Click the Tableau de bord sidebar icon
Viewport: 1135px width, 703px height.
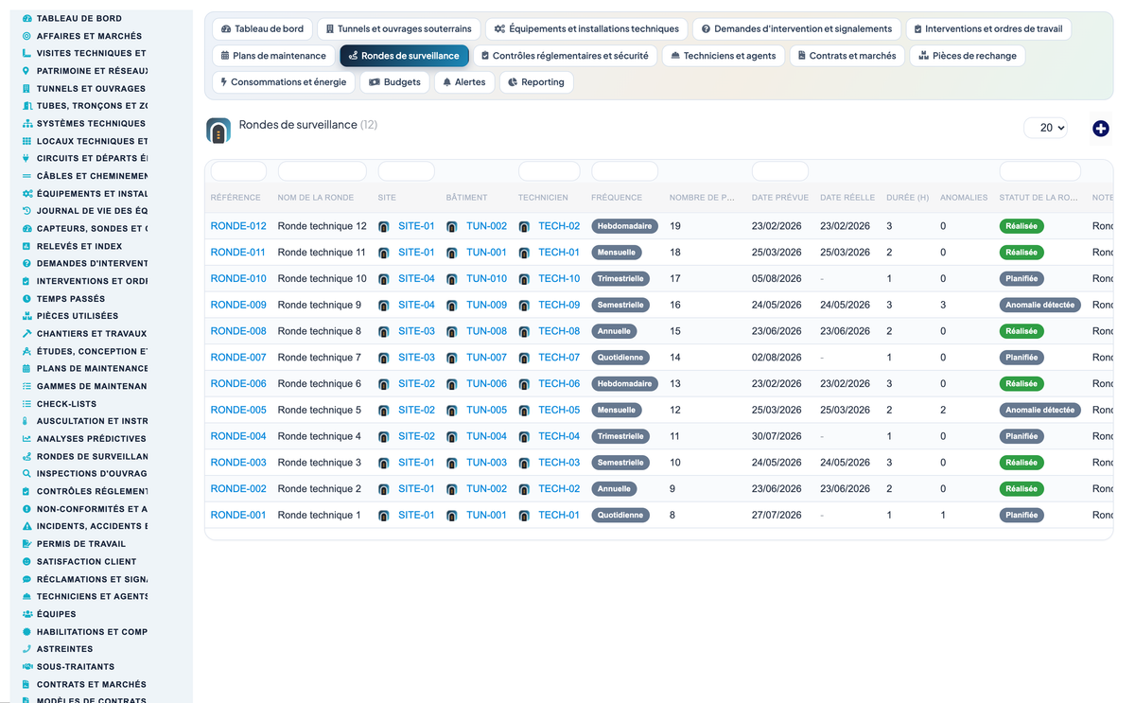tap(26, 18)
